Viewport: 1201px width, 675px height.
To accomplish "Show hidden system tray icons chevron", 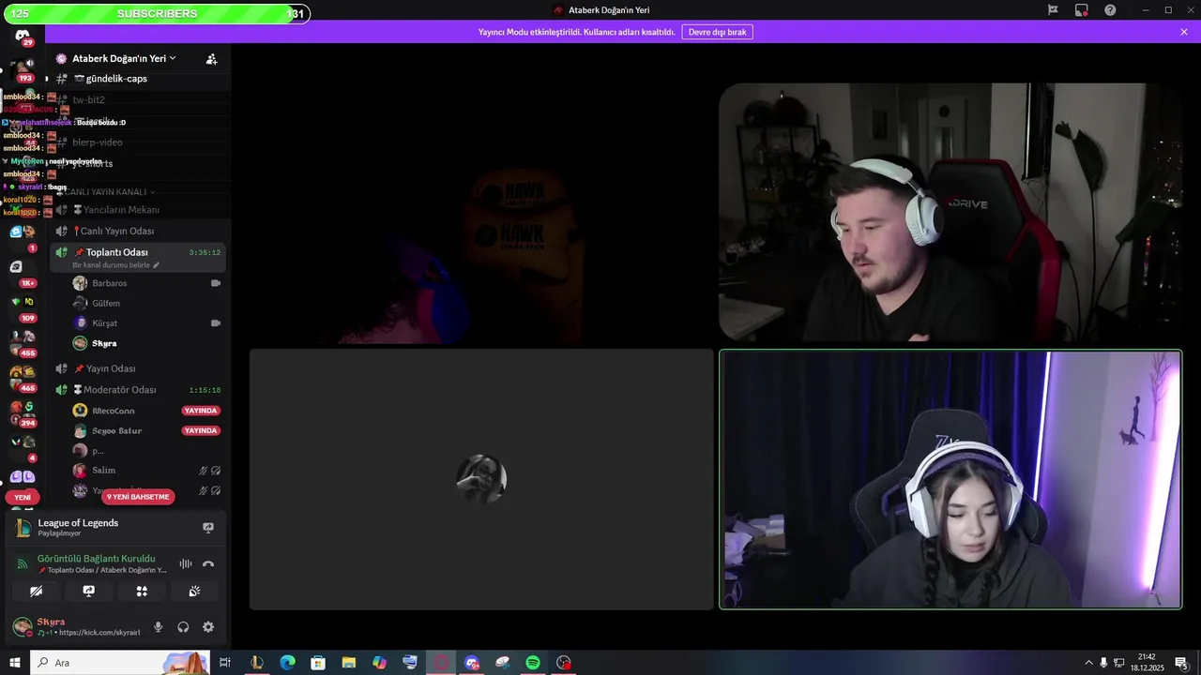I will click(1088, 663).
